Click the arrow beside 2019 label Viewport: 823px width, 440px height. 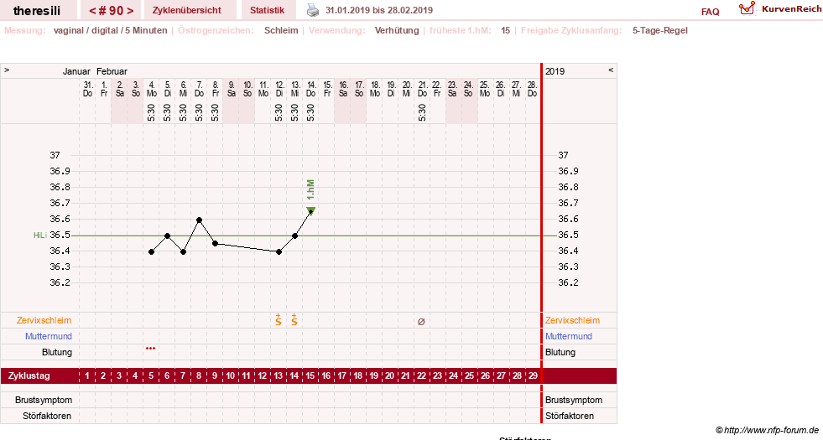click(x=611, y=70)
